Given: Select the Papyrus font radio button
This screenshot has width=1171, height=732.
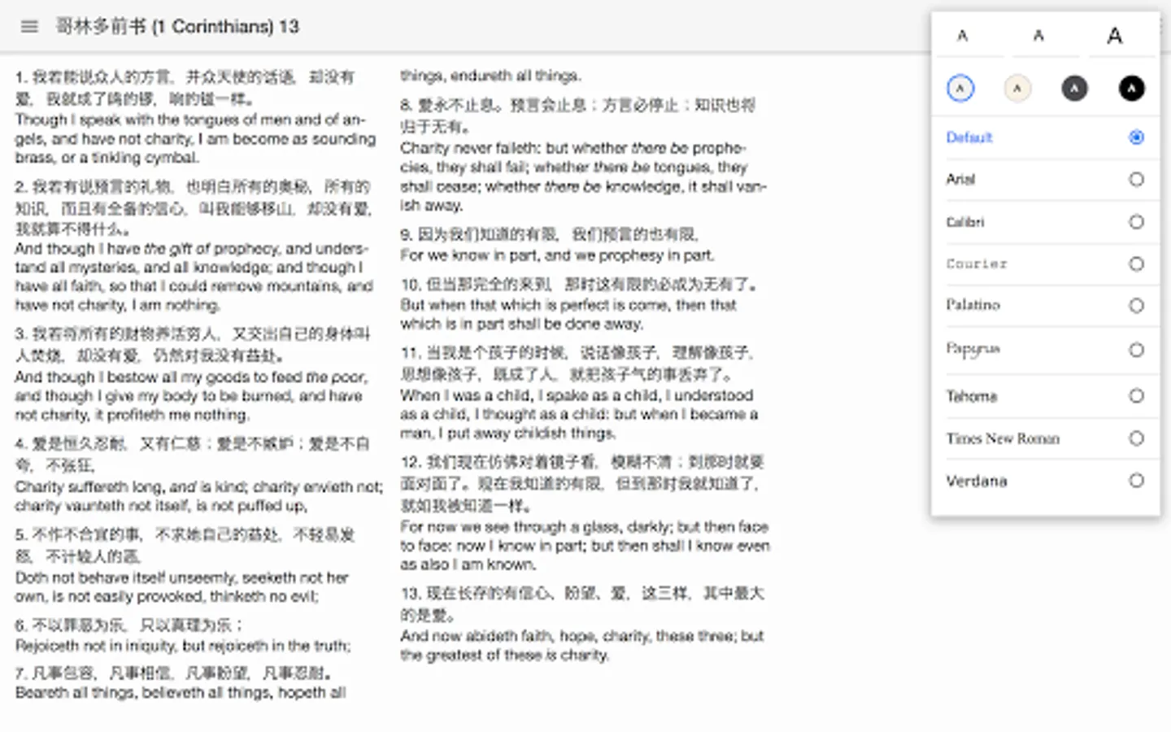Looking at the screenshot, I should (1136, 350).
